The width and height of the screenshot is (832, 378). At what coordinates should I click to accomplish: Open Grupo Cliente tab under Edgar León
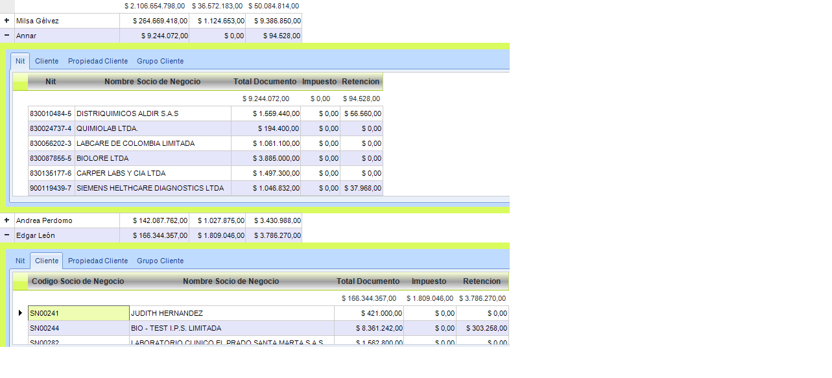click(x=160, y=261)
